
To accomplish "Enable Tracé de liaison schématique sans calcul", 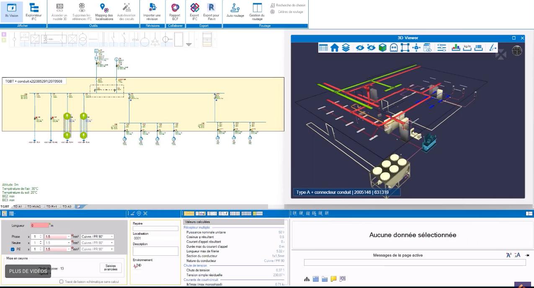I will click(62, 282).
